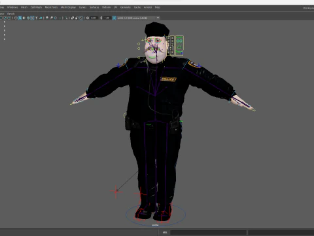This screenshot has width=314, height=236.
Task: Toggle Screen Space Ambient Occlusion icon
Action: [x=47, y=18]
